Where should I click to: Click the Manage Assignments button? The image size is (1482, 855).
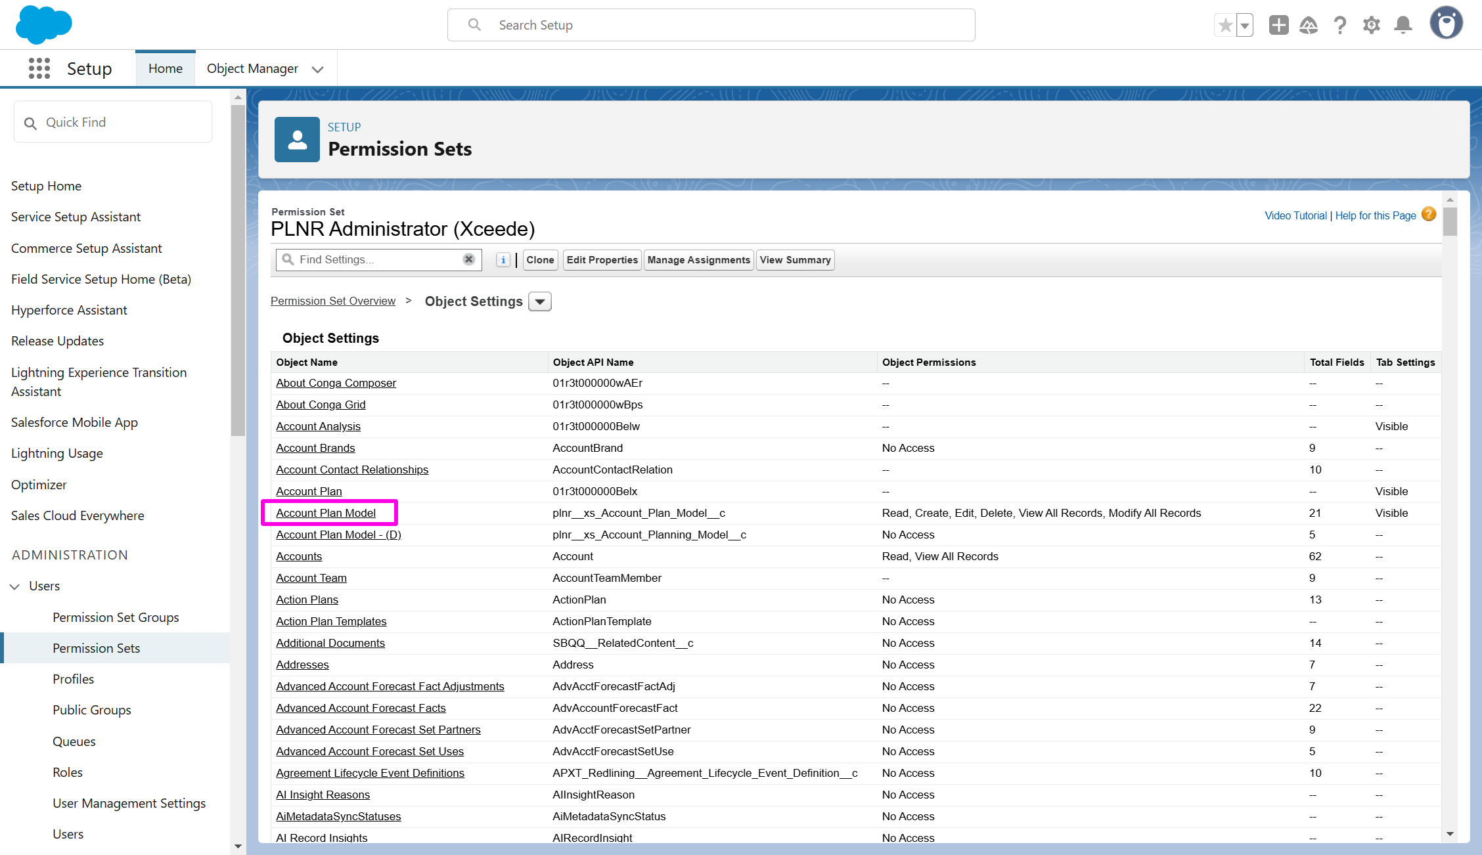click(x=698, y=260)
